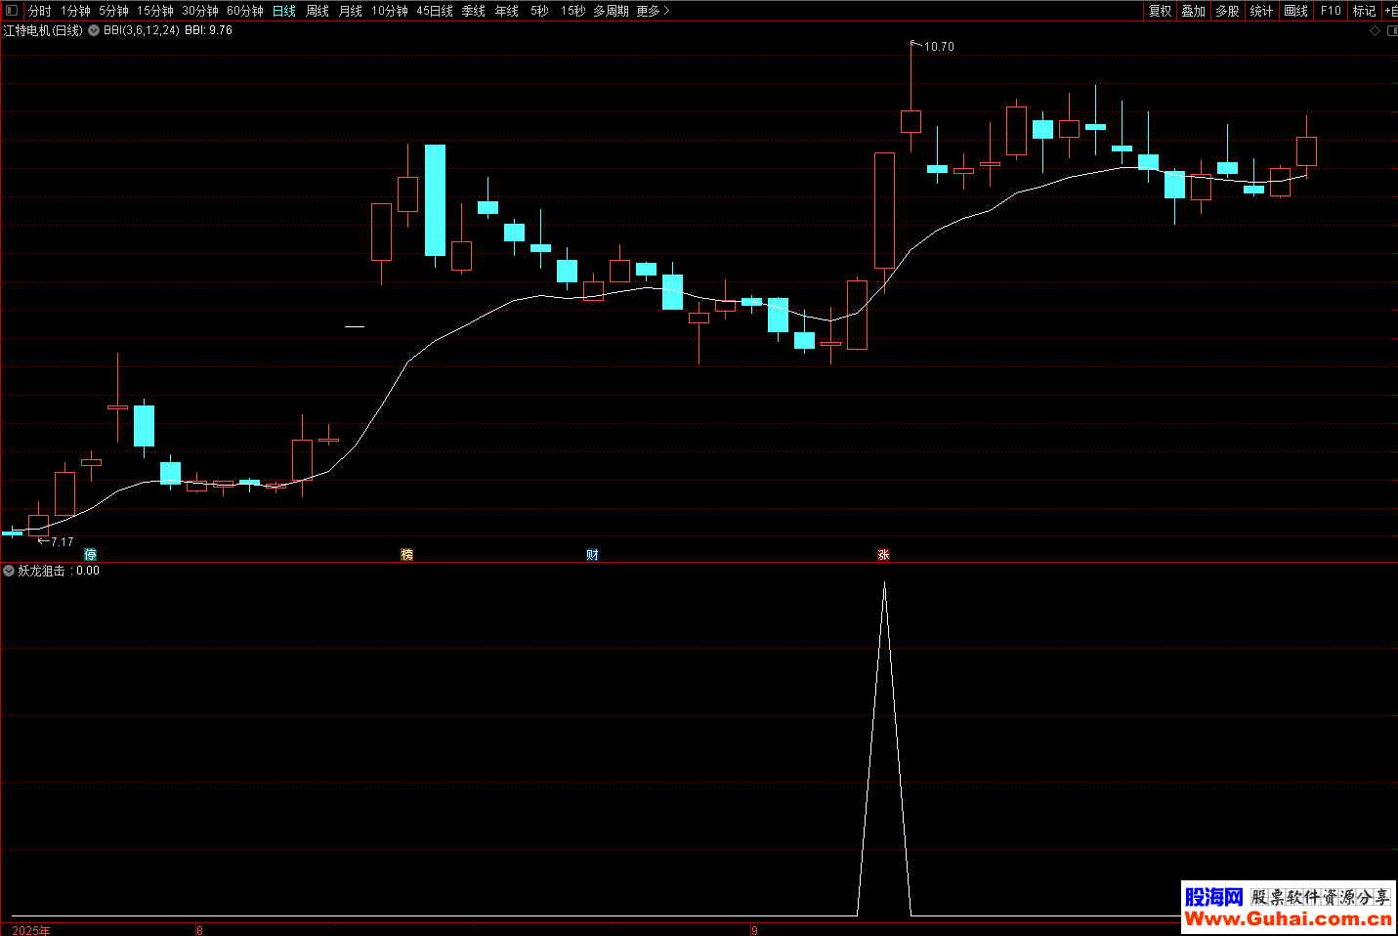Click the teal 停 event marker
This screenshot has height=936, width=1398.
tap(91, 555)
